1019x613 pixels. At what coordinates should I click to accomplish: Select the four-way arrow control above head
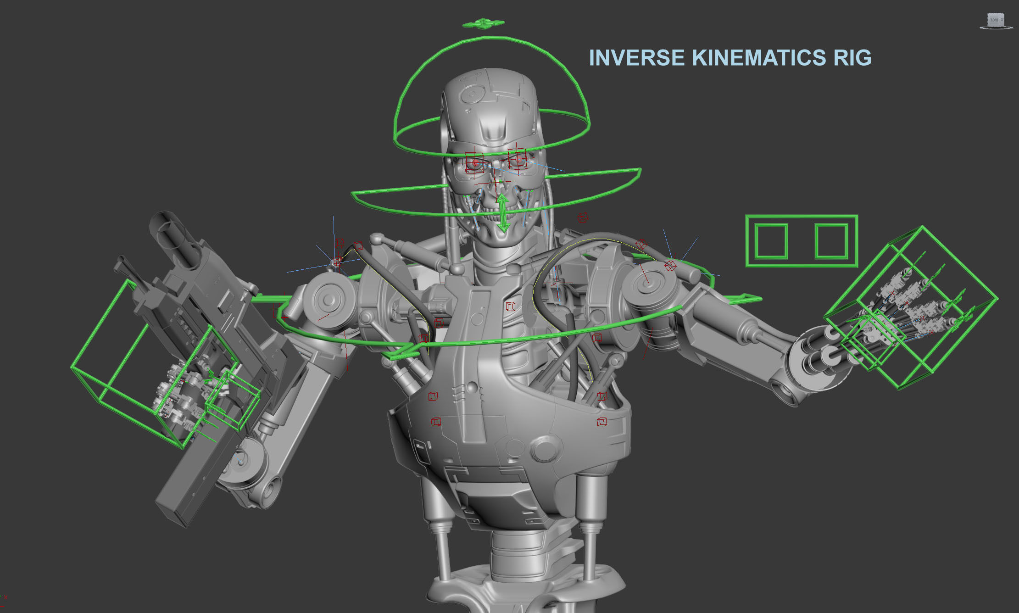click(483, 23)
